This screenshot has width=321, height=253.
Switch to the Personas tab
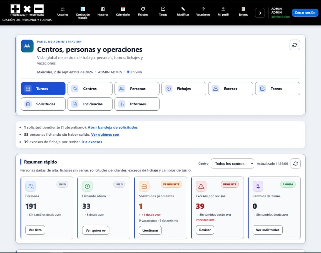click(x=137, y=89)
